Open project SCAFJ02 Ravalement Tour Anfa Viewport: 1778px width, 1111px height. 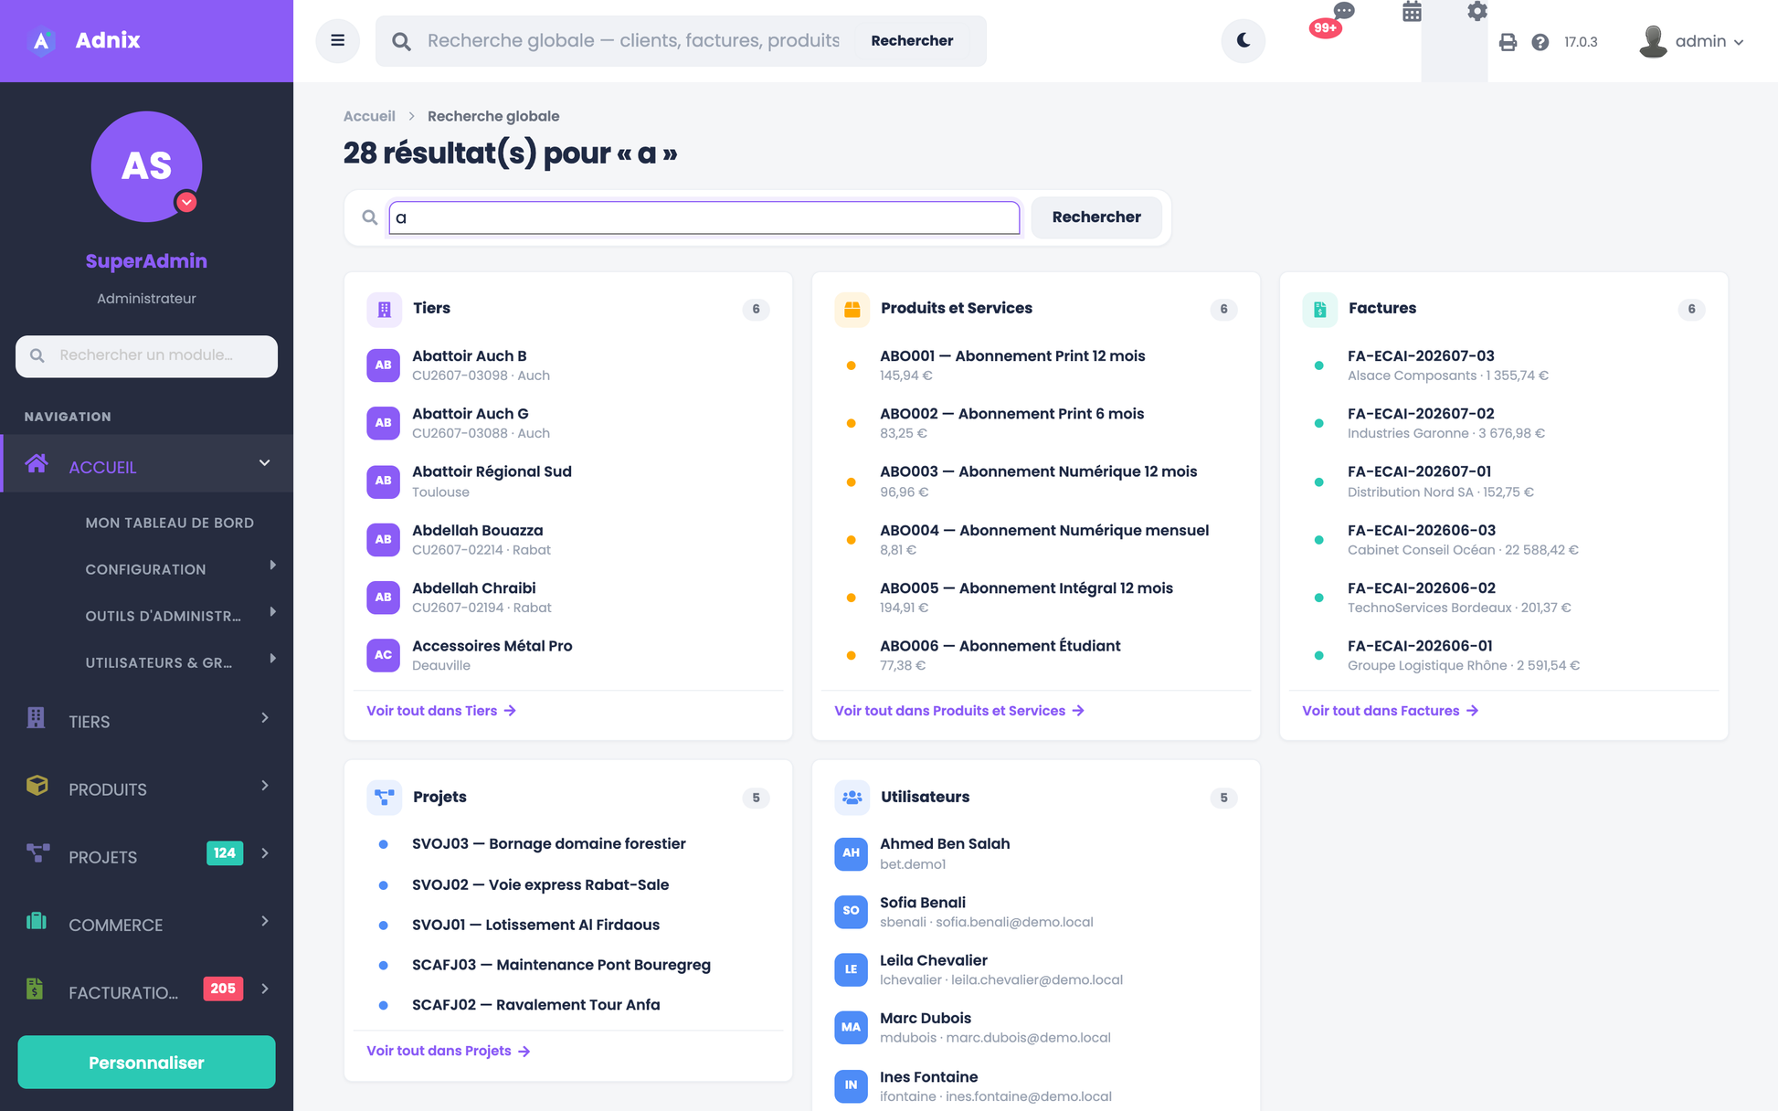pyautogui.click(x=568, y=1005)
